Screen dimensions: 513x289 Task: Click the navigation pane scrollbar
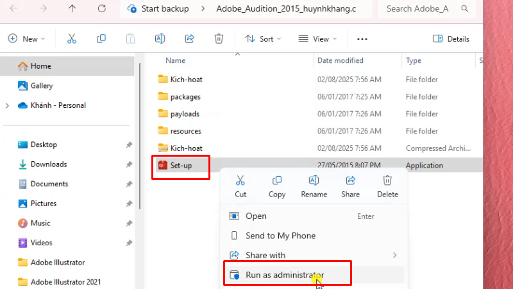tap(140, 136)
